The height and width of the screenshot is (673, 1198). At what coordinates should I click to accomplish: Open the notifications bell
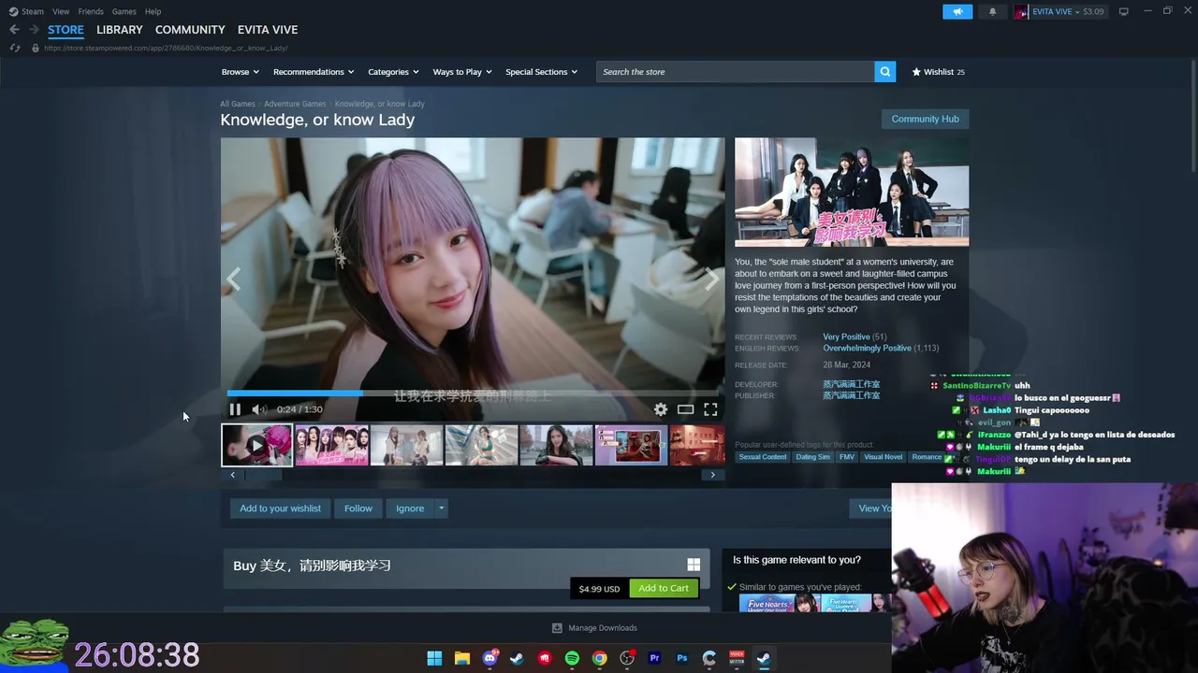pos(992,11)
